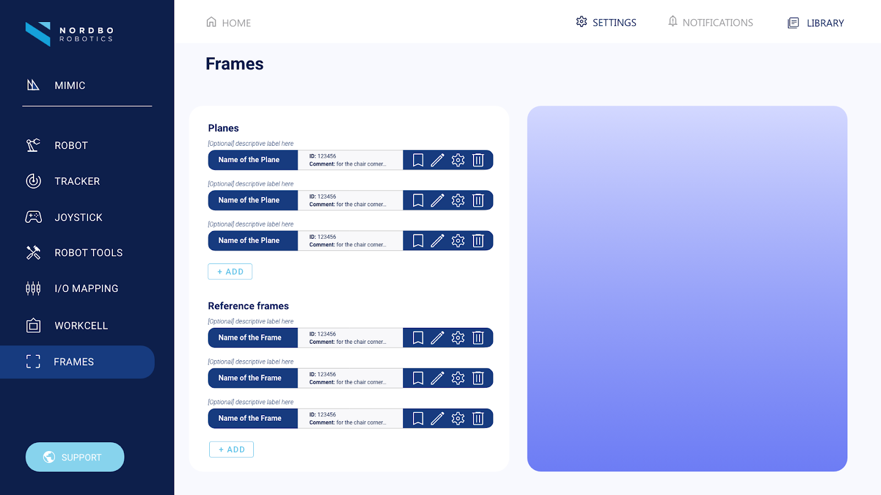The width and height of the screenshot is (881, 495).
Task: Bookmark the first Plane entry
Action: [417, 159]
